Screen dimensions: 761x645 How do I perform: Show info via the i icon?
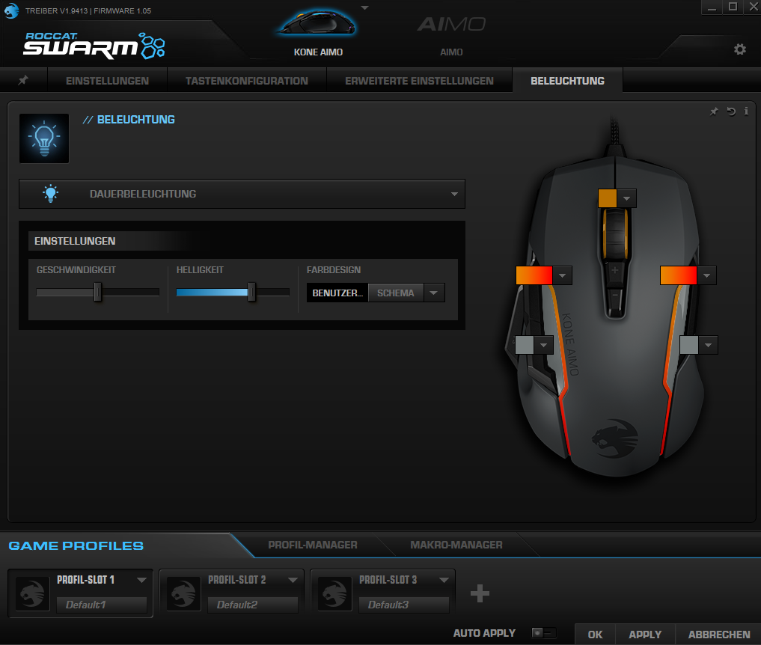[x=746, y=111]
